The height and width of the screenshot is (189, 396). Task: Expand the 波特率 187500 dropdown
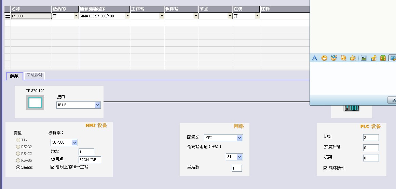click(x=75, y=143)
